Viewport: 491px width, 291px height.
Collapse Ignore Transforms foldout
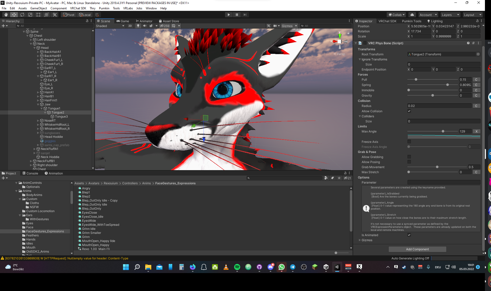[x=360, y=59]
